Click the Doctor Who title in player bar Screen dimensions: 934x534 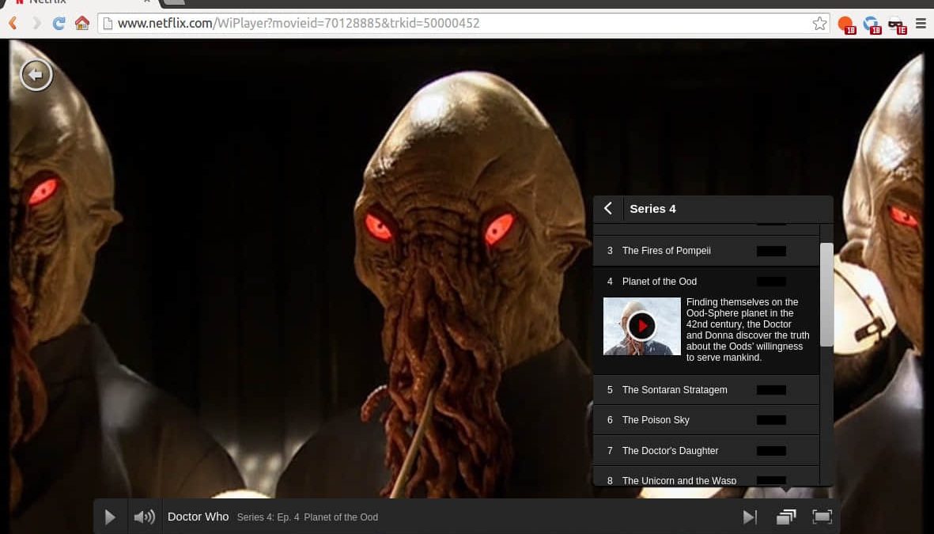(199, 517)
